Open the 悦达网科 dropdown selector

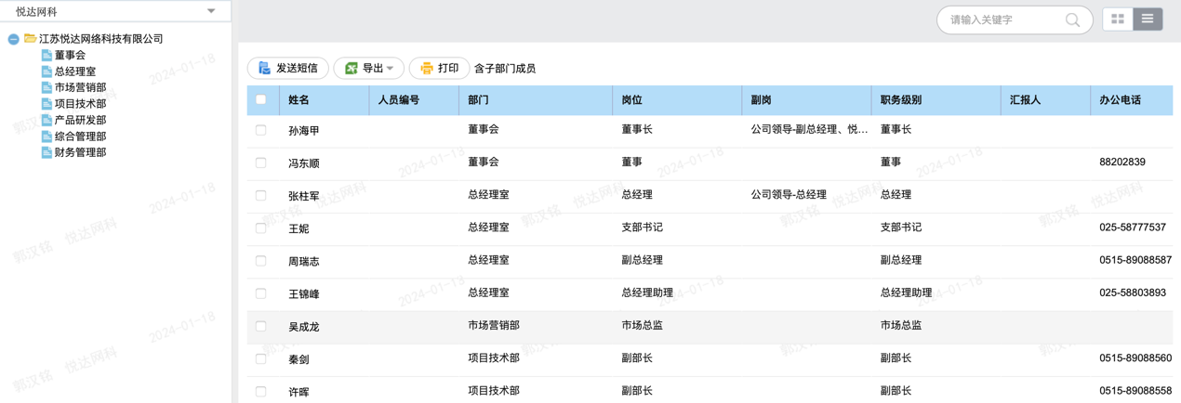(211, 11)
